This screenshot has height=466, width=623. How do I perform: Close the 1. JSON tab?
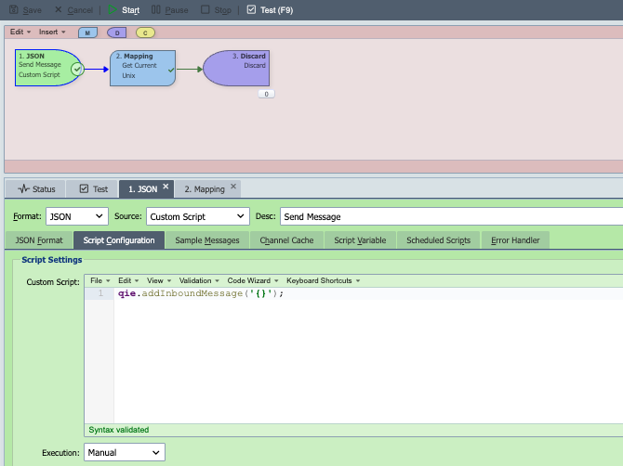tap(166, 186)
